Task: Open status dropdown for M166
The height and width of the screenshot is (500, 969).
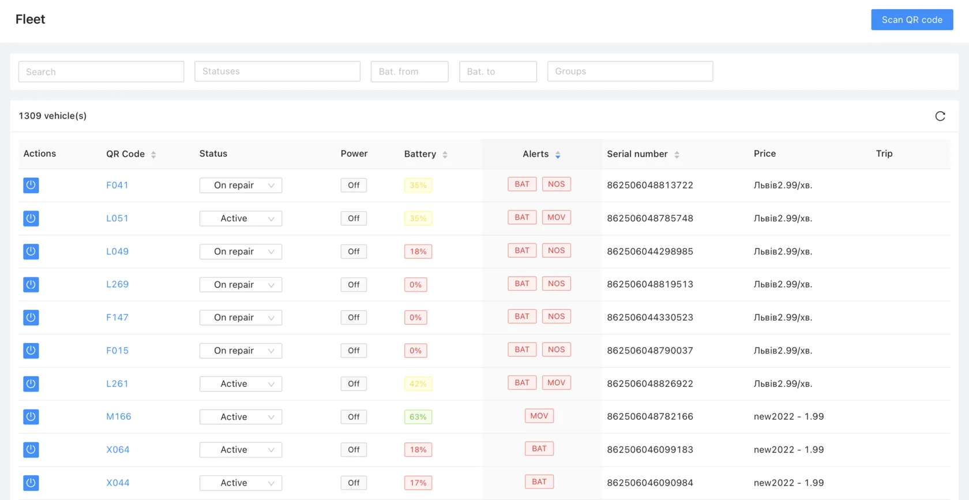Action: 241,416
